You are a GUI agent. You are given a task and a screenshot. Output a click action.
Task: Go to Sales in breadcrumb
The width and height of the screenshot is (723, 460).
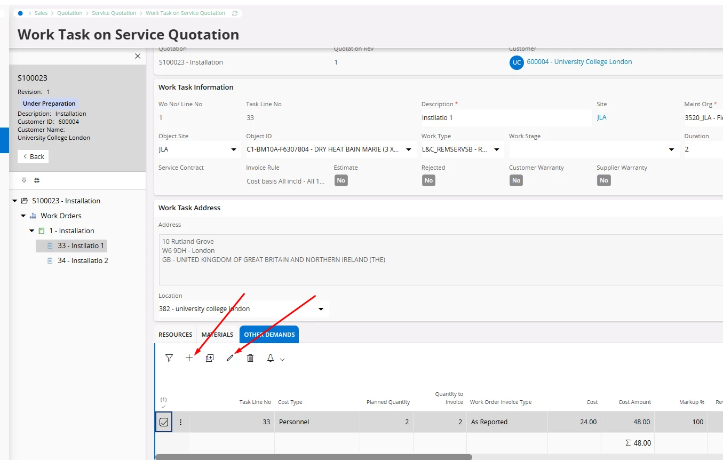pyautogui.click(x=41, y=13)
